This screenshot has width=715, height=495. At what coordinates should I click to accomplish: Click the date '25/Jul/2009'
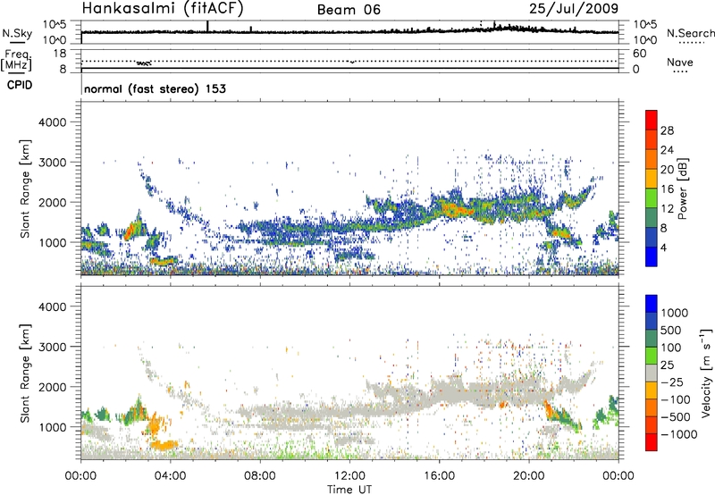tap(574, 8)
